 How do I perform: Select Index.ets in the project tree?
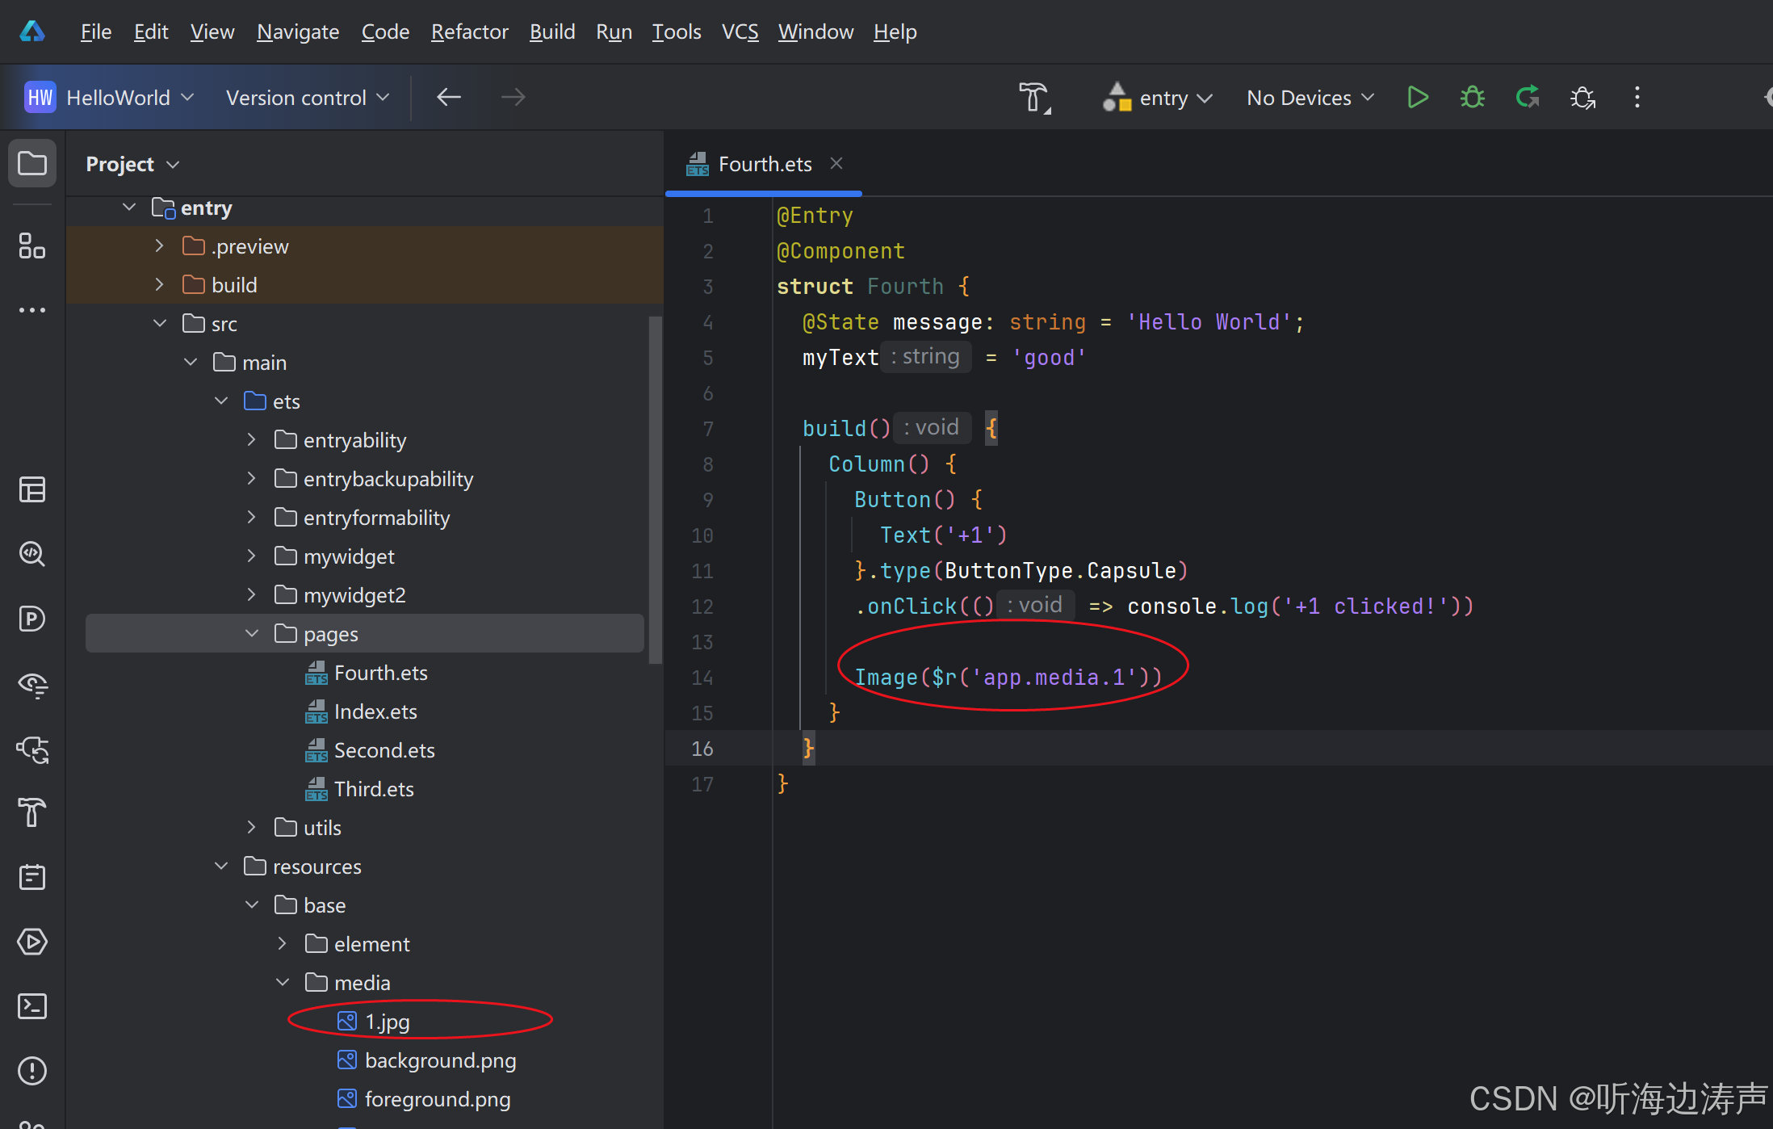click(375, 711)
